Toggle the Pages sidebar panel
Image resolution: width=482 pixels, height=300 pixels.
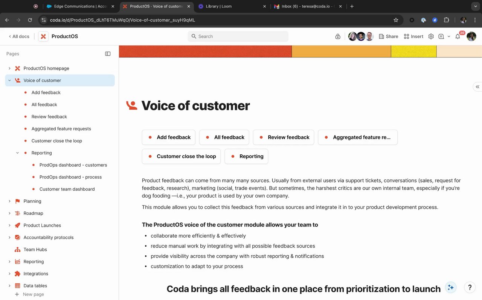[x=108, y=54]
